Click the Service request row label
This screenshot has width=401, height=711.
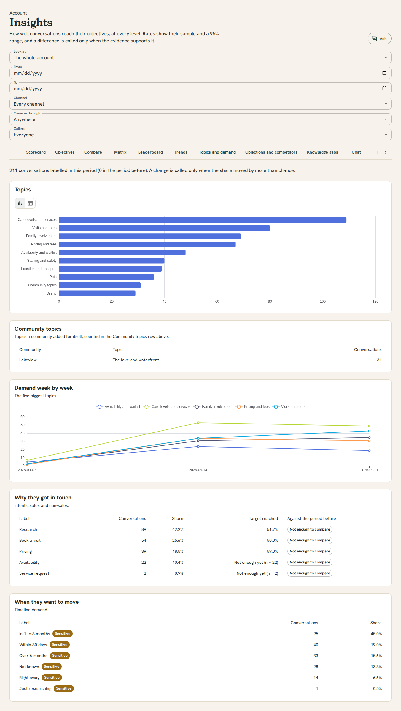click(x=34, y=573)
